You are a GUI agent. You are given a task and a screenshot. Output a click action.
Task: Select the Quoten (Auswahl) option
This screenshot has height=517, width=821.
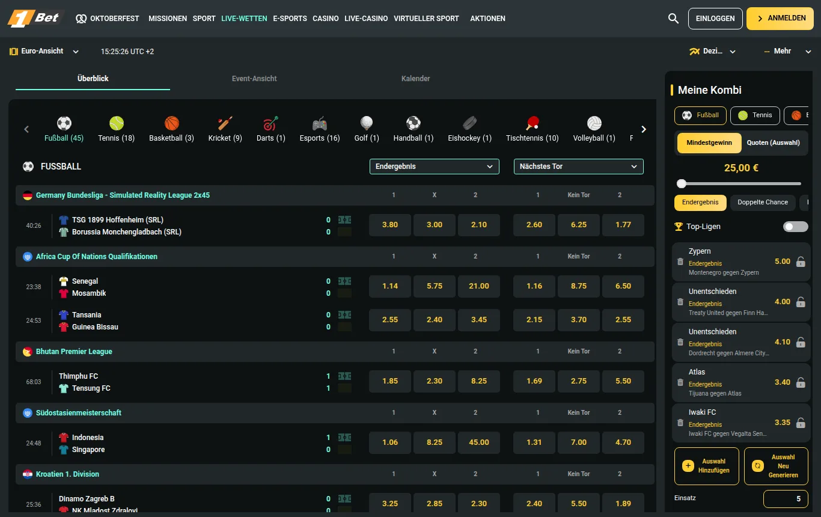pyautogui.click(x=774, y=143)
